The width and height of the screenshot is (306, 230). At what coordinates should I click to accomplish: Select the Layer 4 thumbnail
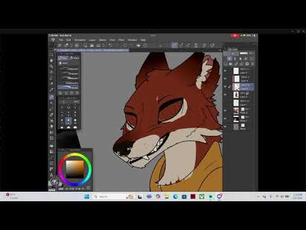(x=236, y=79)
